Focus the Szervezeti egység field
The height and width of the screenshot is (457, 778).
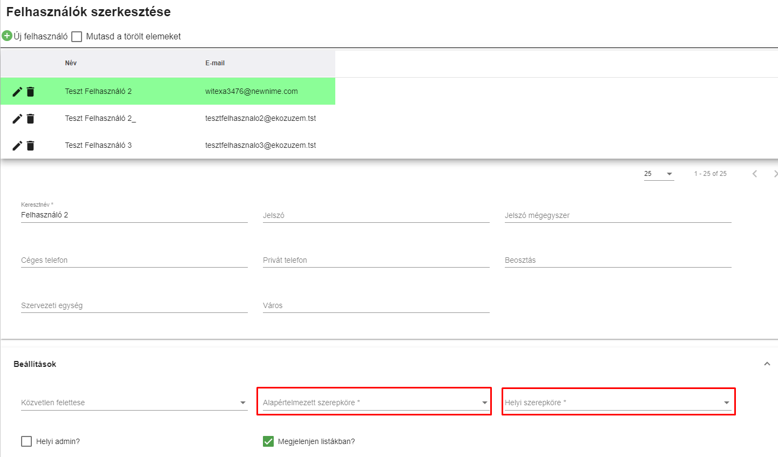point(134,305)
